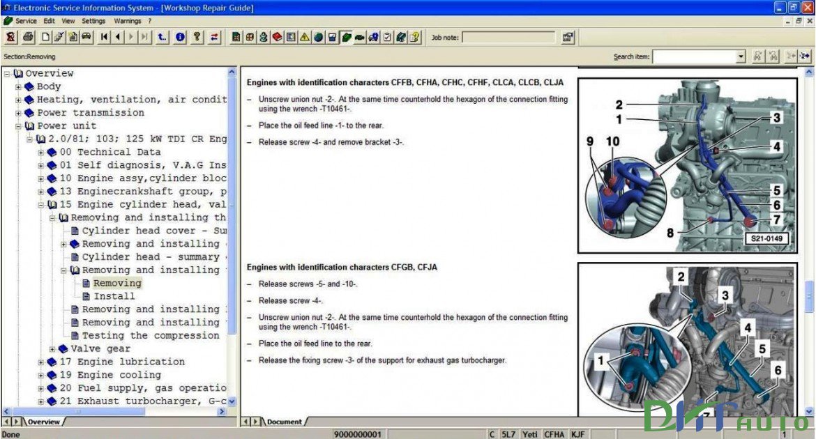Open the Edit menu
Image resolution: width=816 pixels, height=439 pixels.
point(49,21)
